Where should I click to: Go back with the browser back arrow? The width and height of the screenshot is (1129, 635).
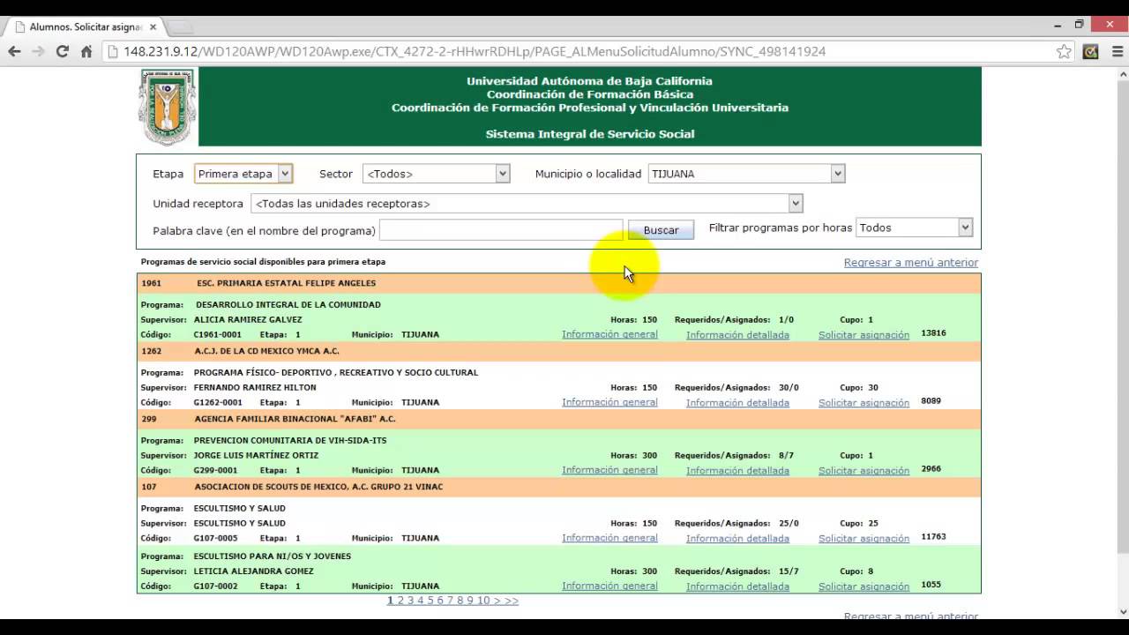coord(14,51)
